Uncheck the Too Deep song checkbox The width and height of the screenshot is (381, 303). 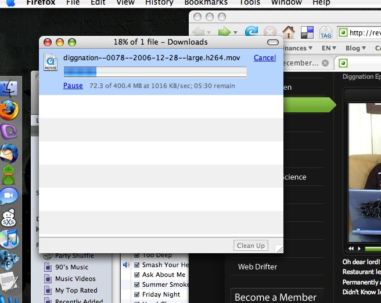point(137,255)
